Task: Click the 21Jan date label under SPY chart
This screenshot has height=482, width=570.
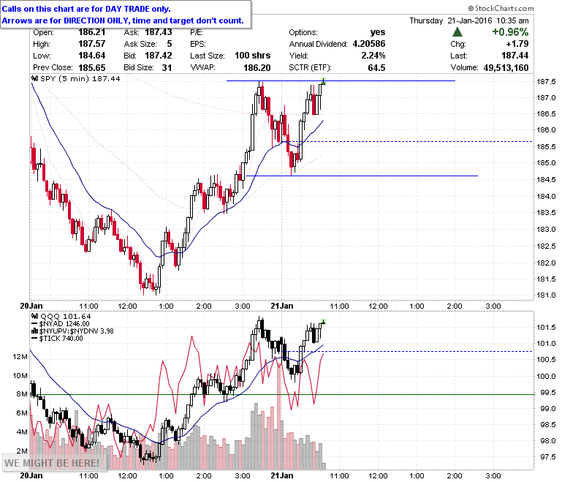Action: tap(282, 306)
